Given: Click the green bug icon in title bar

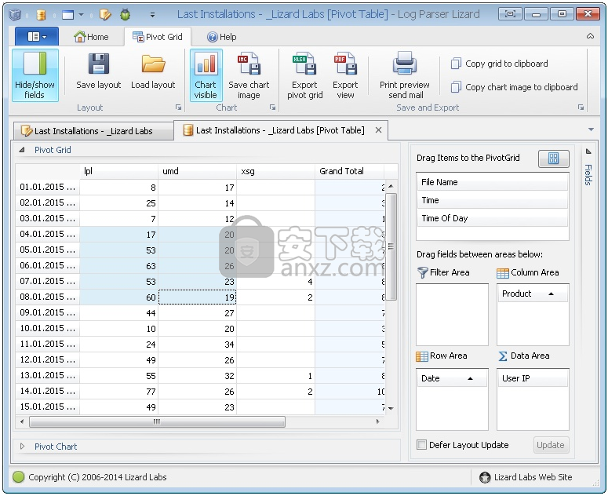Looking at the screenshot, I should coord(125,15).
